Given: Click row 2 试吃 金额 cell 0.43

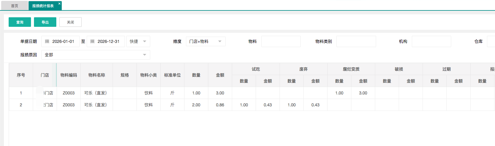Looking at the screenshot, I should tap(268, 105).
